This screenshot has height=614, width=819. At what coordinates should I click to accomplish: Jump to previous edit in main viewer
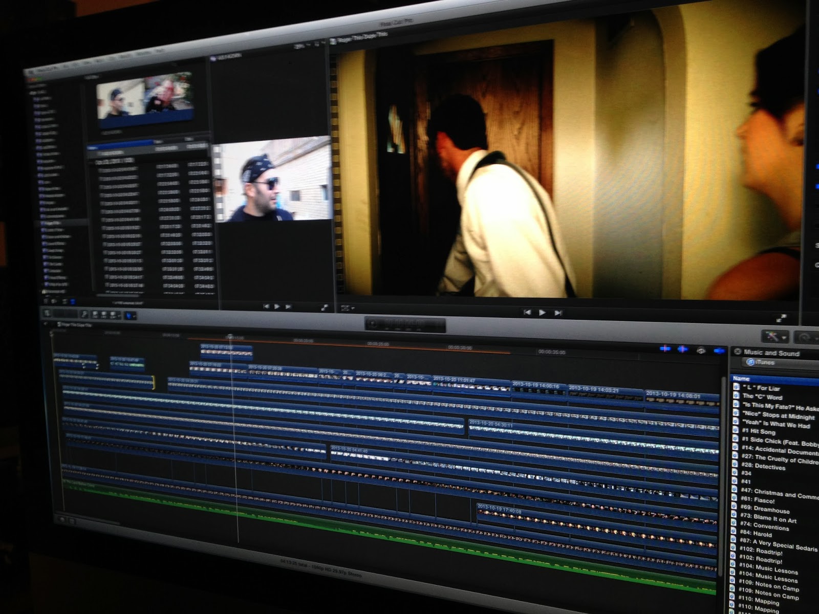point(527,312)
